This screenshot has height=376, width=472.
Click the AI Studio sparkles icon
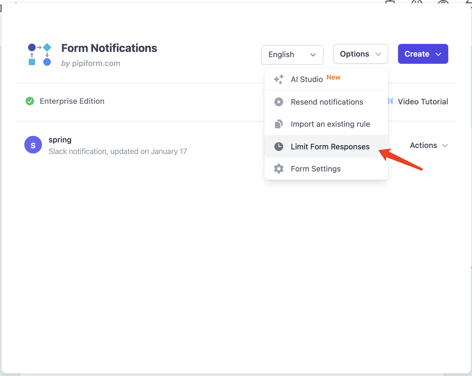tap(279, 79)
